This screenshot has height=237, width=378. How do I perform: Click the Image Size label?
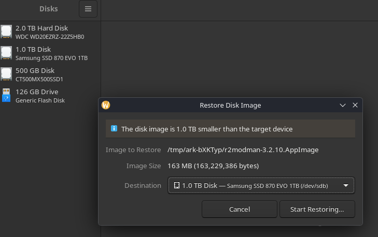click(144, 166)
